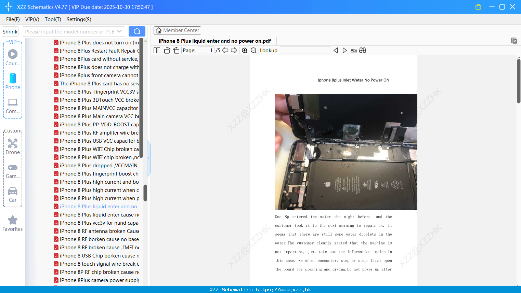Open 'IPhone 8 Plus does not turn on' file
The image size is (521, 293).
(x=96, y=43)
